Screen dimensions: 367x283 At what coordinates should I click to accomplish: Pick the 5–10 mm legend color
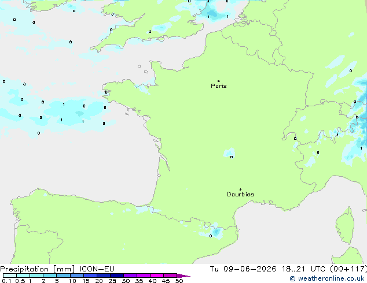(x=63, y=275)
